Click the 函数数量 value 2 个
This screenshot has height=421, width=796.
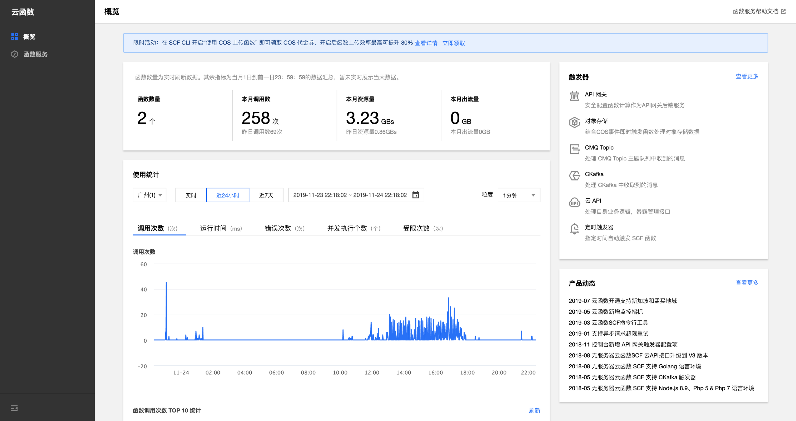pyautogui.click(x=146, y=118)
